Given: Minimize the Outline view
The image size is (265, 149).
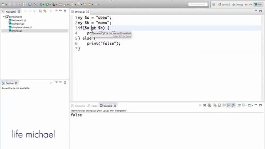Looking at the screenshot, I should click(x=60, y=82).
